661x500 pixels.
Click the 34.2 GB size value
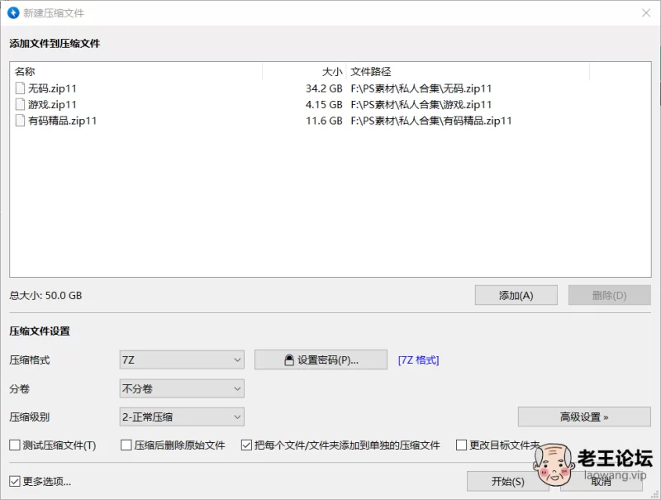click(324, 88)
